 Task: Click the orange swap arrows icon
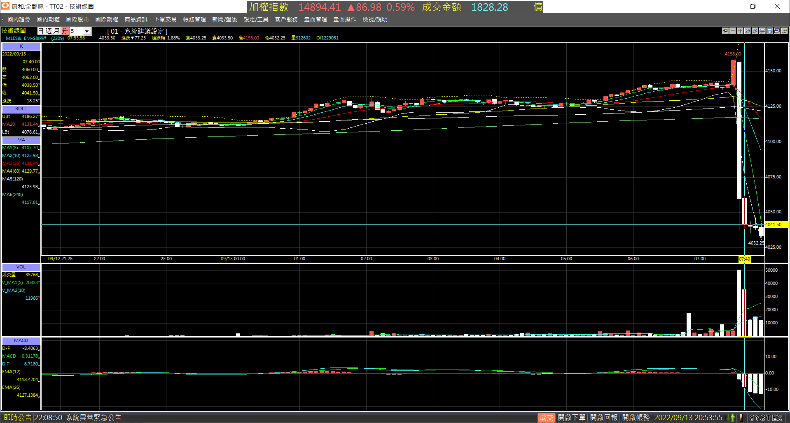pyautogui.click(x=785, y=31)
